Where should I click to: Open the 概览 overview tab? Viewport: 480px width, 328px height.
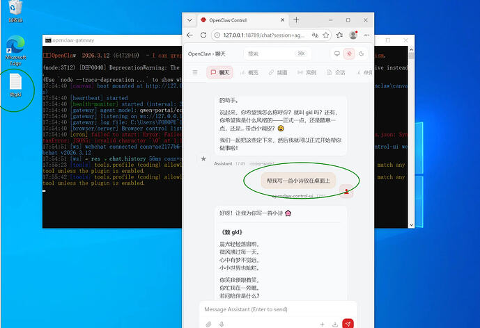click(249, 72)
